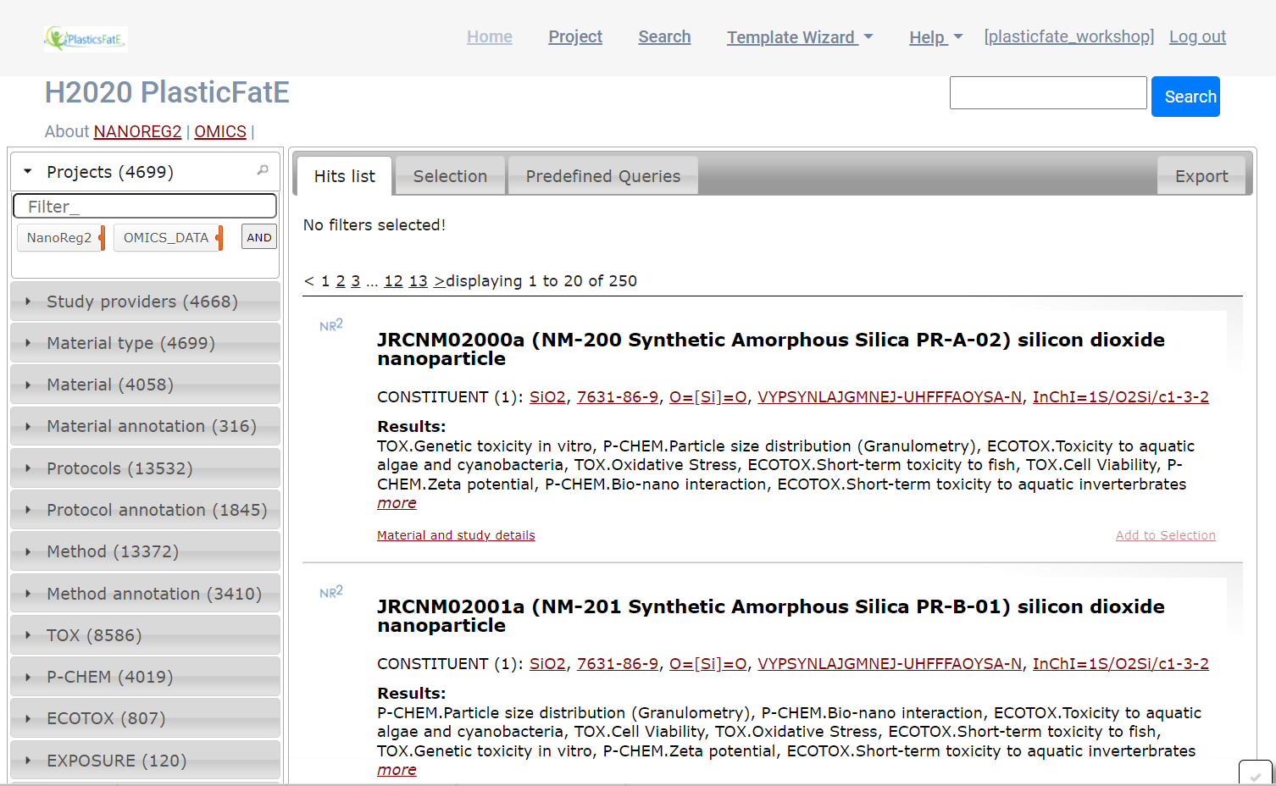Viewport: 1276px width, 786px height.
Task: Click the checkmark widget at bottom right
Action: [1255, 774]
